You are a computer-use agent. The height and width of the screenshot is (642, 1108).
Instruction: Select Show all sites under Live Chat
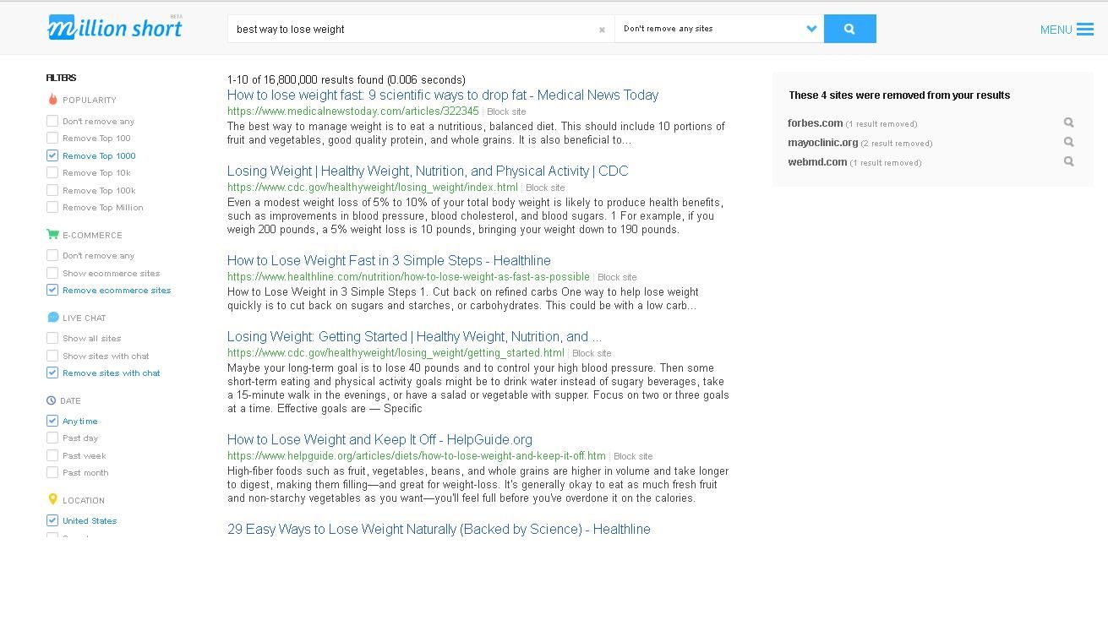(x=52, y=338)
